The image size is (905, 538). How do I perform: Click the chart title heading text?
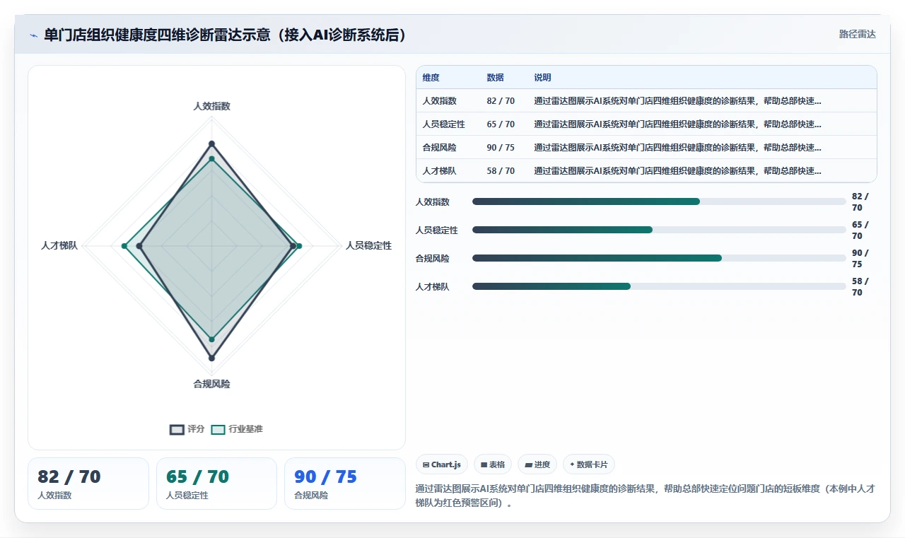click(x=228, y=35)
